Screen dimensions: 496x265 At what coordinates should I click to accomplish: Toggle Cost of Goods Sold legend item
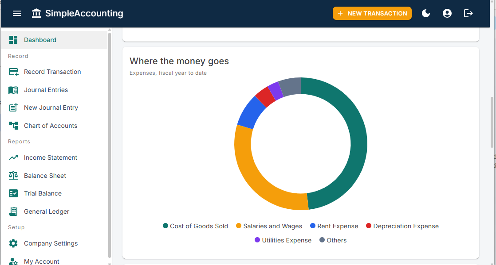196,226
